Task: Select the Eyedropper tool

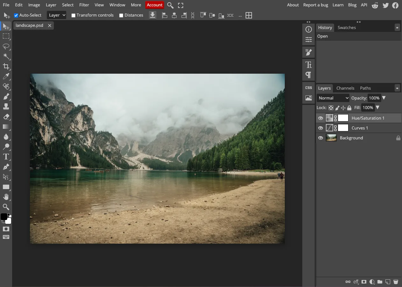Action: (6, 76)
